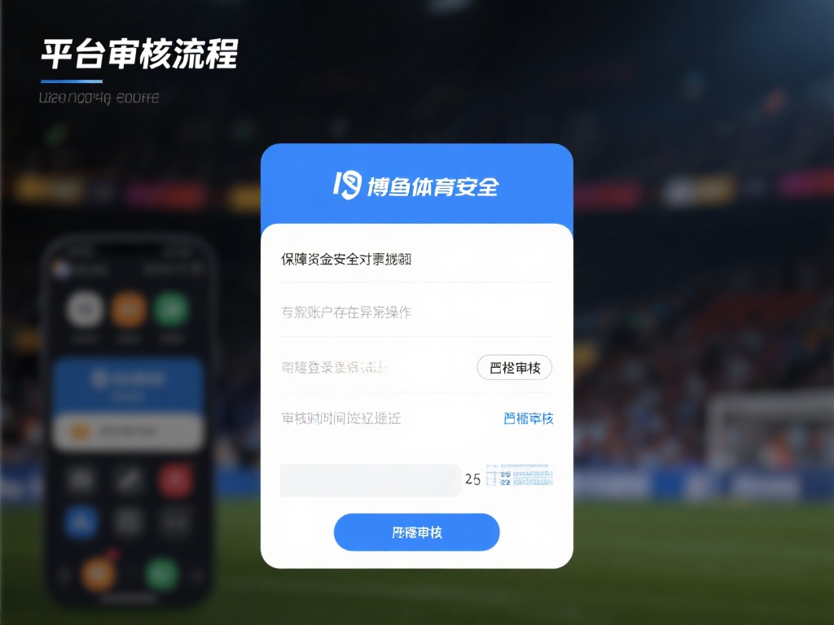
Task: Select the 保障资金安全 row in the card
Action: coord(416,260)
